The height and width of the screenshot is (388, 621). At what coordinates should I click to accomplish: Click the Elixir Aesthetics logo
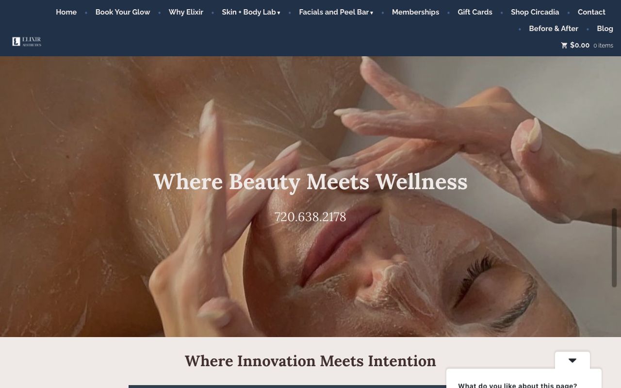[27, 42]
